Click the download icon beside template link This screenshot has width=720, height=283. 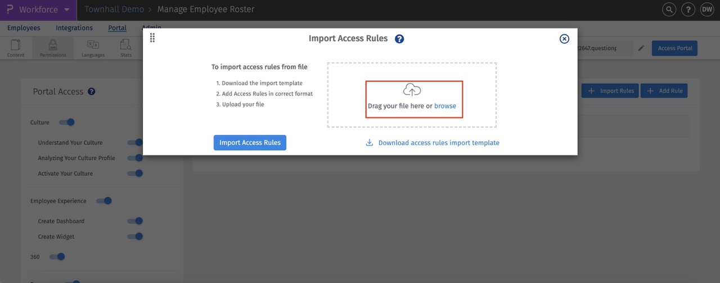(370, 143)
